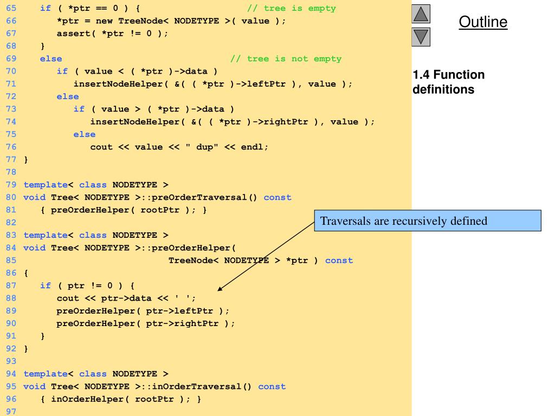Click 'if ( value > ( *ptr )->data )' line
The height and width of the screenshot is (416, 555).
(x=153, y=109)
